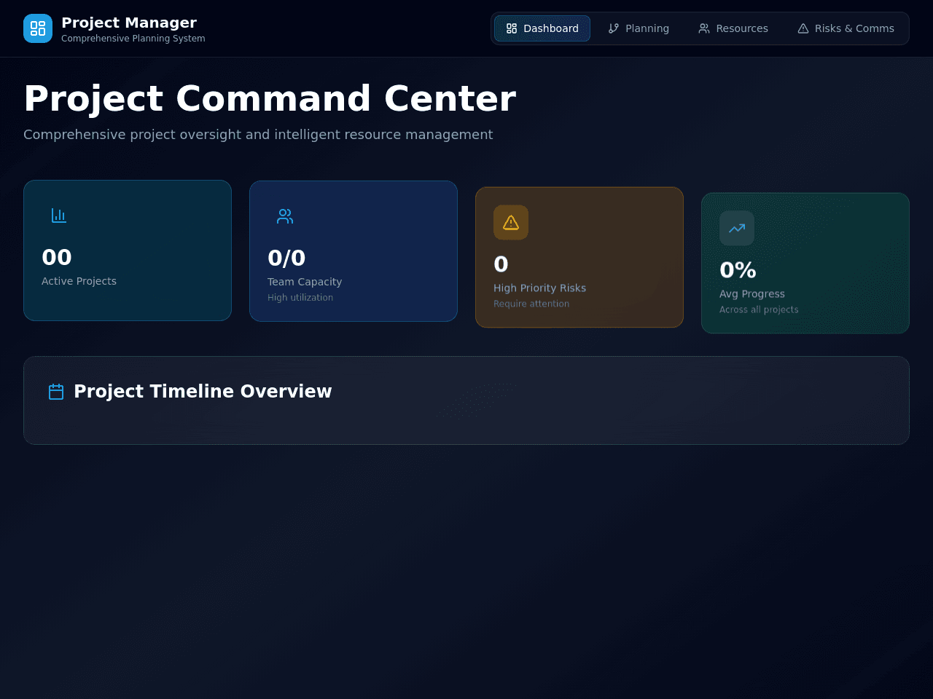The width and height of the screenshot is (933, 699).
Task: Switch to the Planning tab
Action: tap(639, 28)
